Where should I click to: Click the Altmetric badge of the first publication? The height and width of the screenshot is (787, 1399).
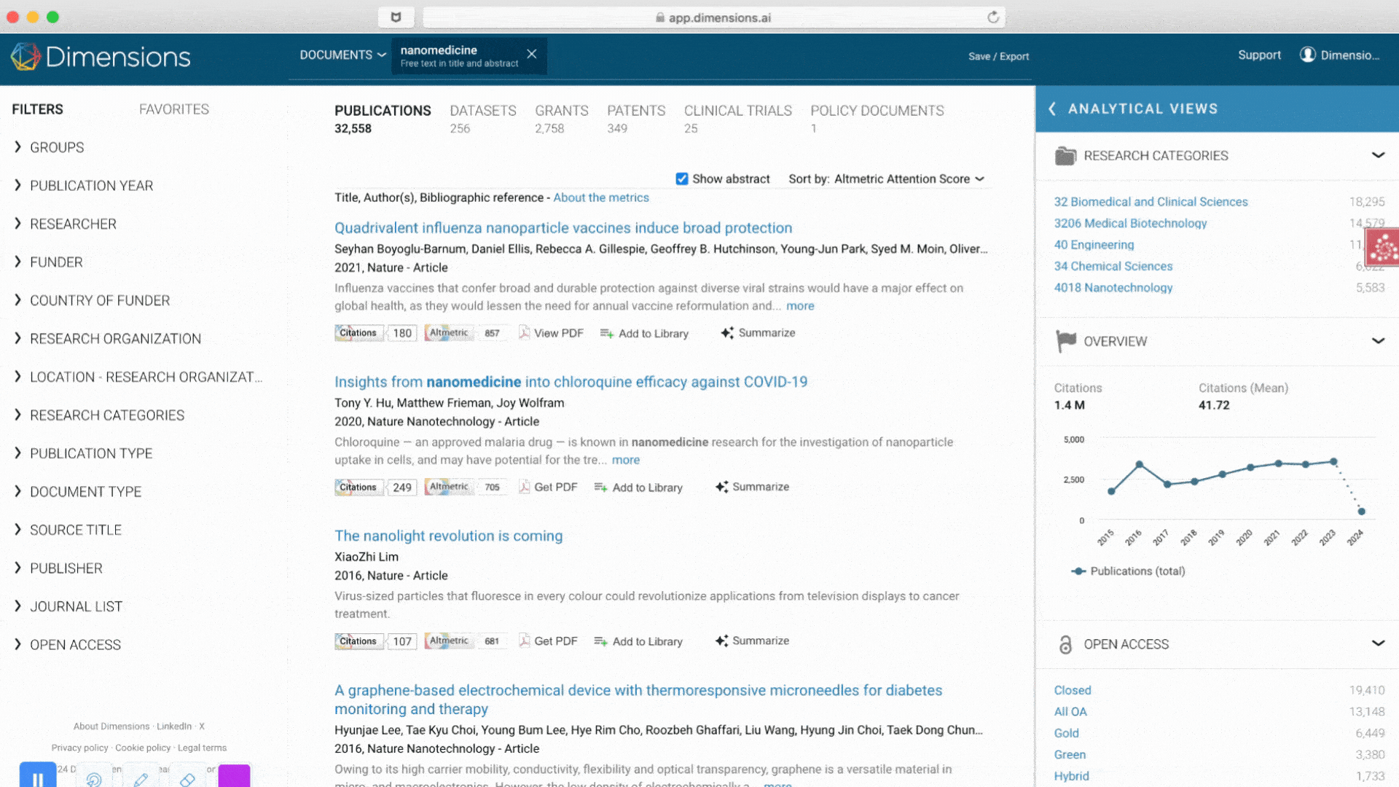tap(449, 333)
